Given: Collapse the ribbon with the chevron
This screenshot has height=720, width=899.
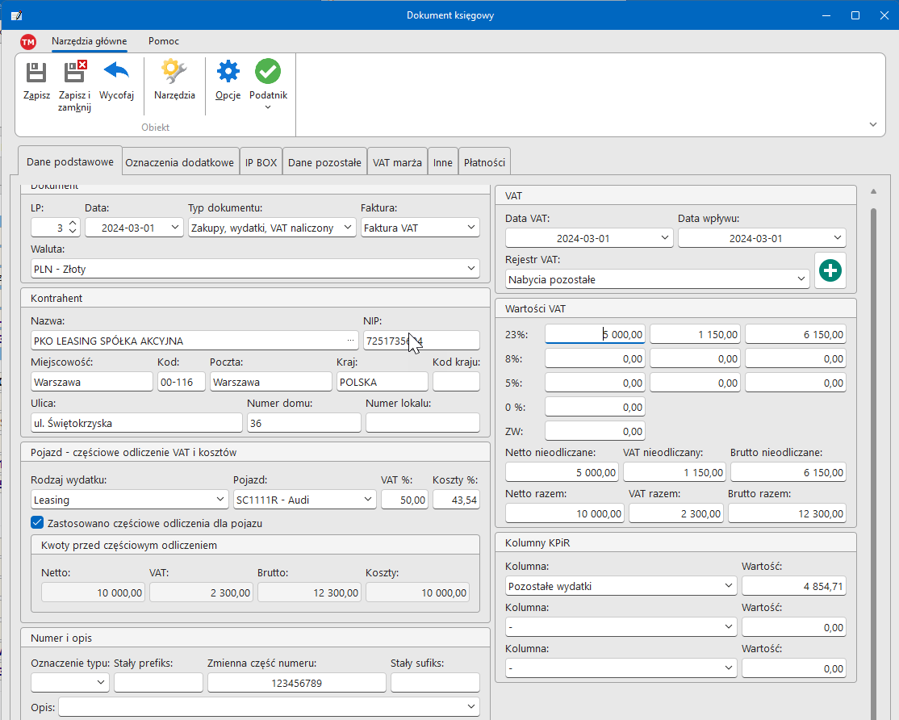Looking at the screenshot, I should click(872, 124).
